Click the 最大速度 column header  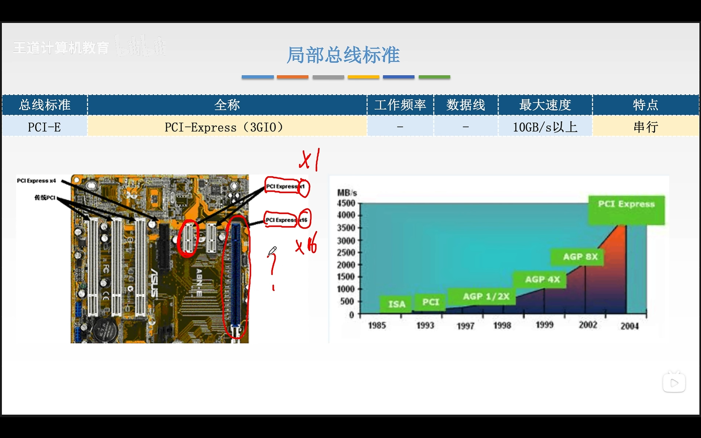(x=545, y=105)
